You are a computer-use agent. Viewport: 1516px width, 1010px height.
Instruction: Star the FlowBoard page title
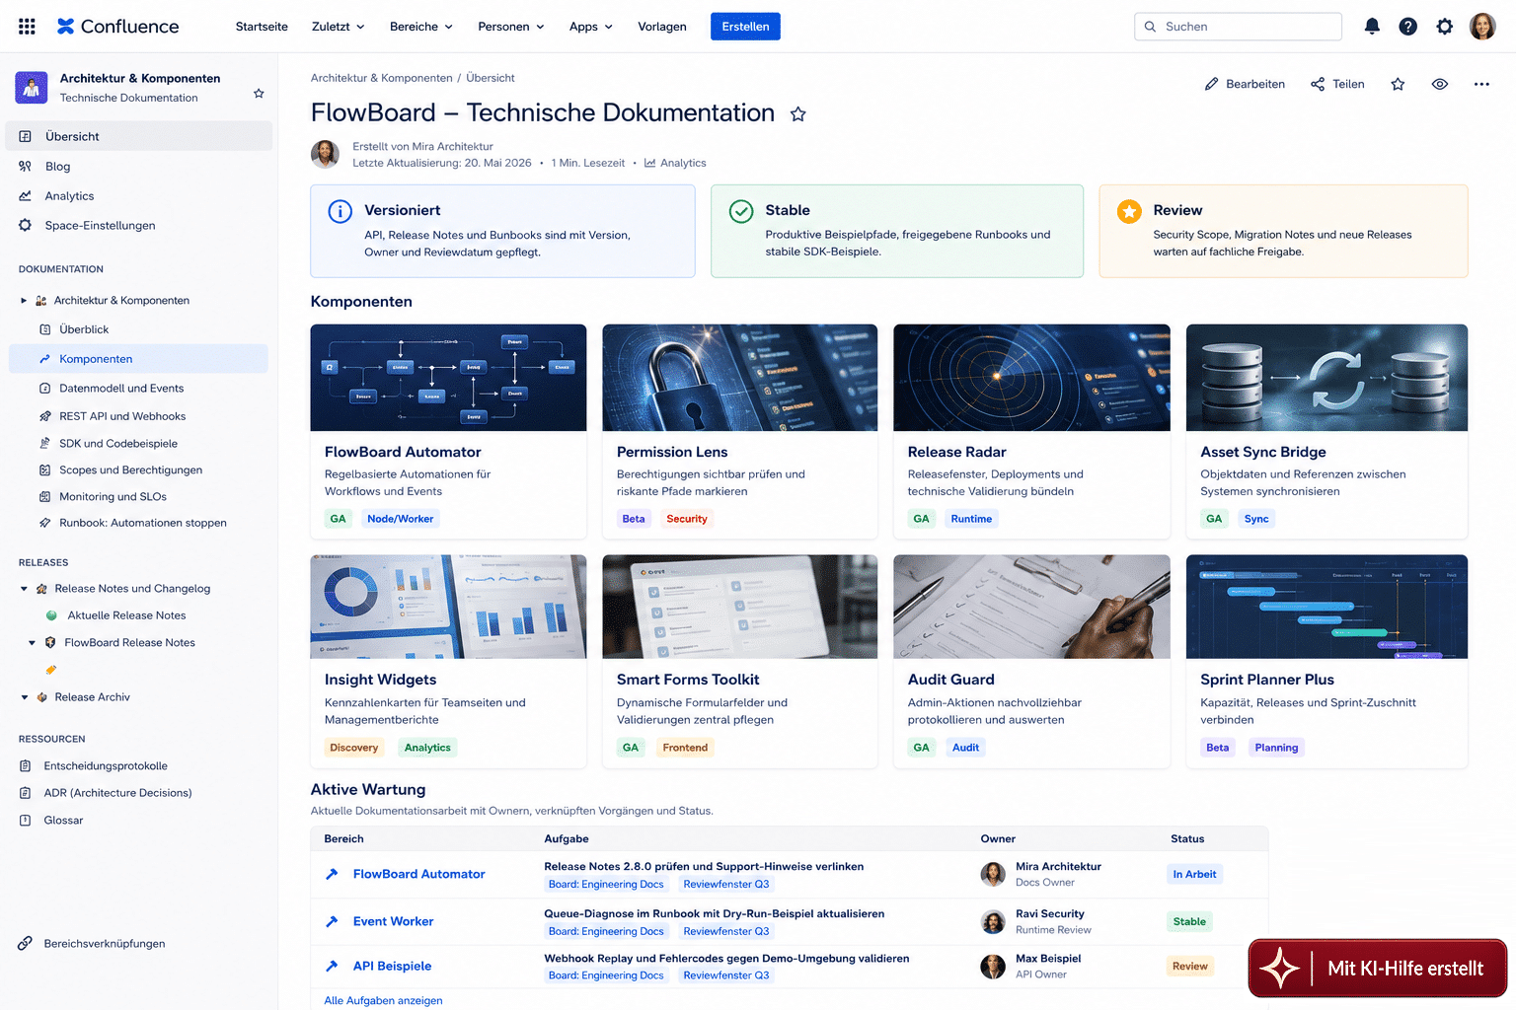[798, 114]
